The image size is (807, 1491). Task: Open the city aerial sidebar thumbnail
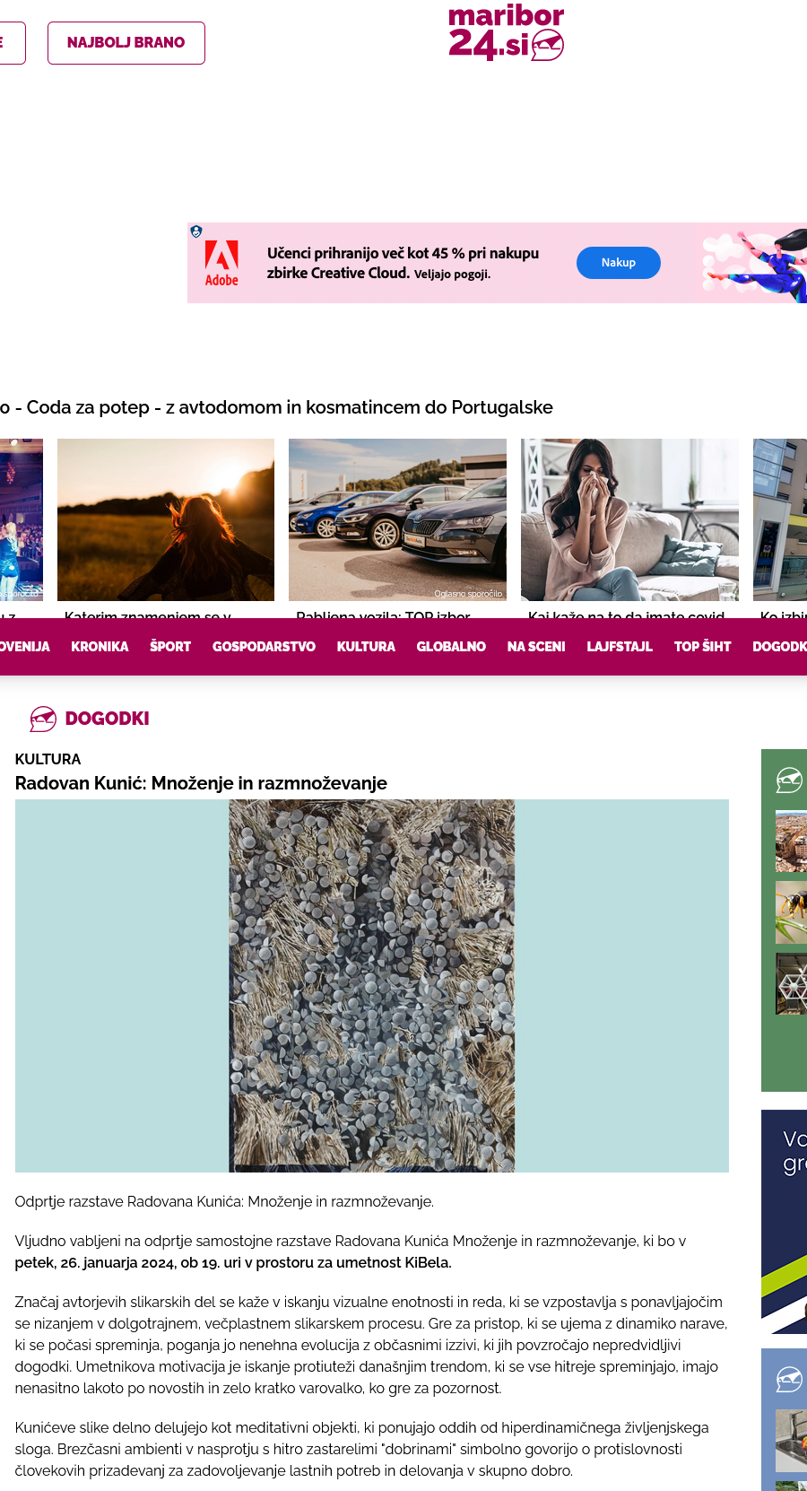pyautogui.click(x=791, y=841)
